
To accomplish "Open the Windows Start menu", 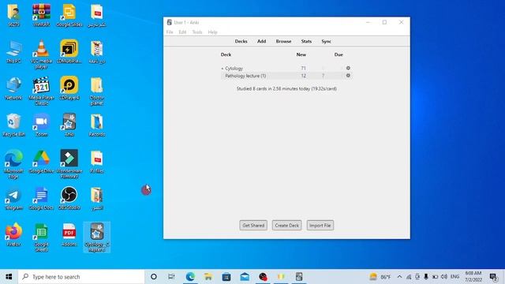I will click(x=9, y=277).
